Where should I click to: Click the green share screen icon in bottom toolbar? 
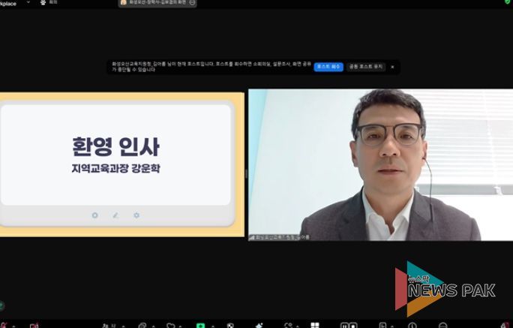tap(200, 326)
